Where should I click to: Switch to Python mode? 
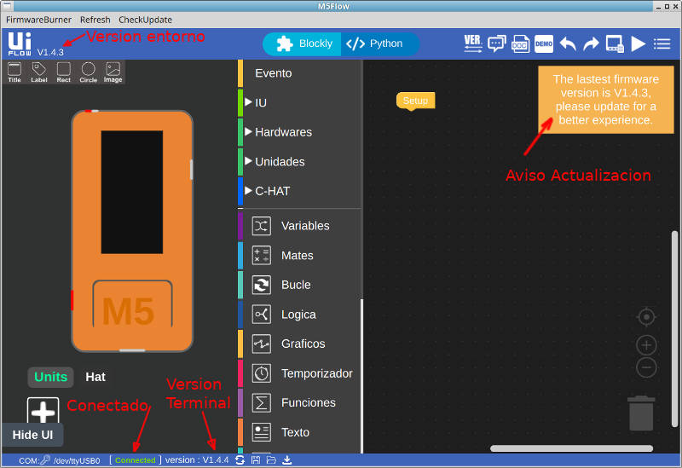point(379,44)
